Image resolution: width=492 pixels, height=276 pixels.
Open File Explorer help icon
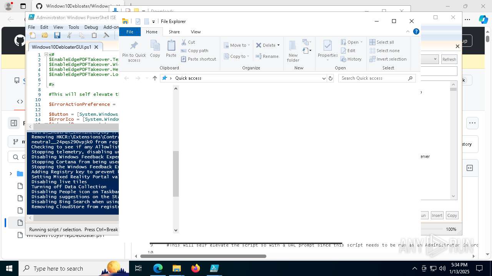point(416,32)
